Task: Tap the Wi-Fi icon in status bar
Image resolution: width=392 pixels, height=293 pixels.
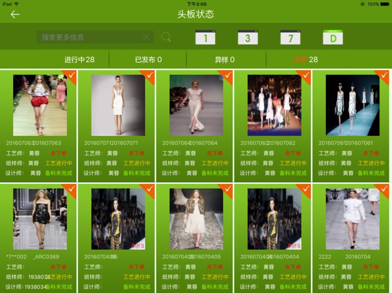Action: click(17, 4)
